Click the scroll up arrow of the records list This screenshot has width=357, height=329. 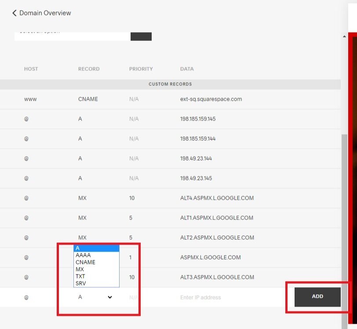click(344, 37)
